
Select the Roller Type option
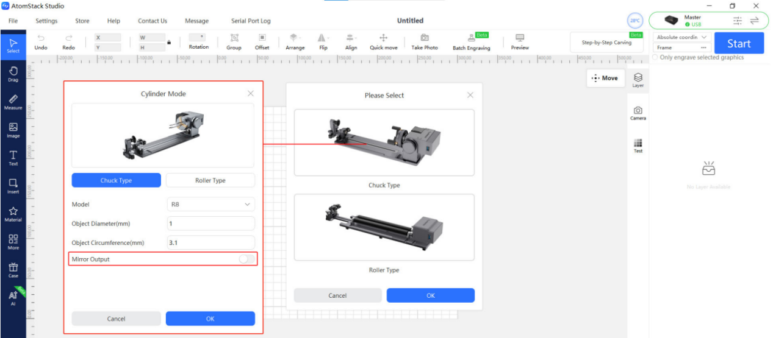[210, 180]
